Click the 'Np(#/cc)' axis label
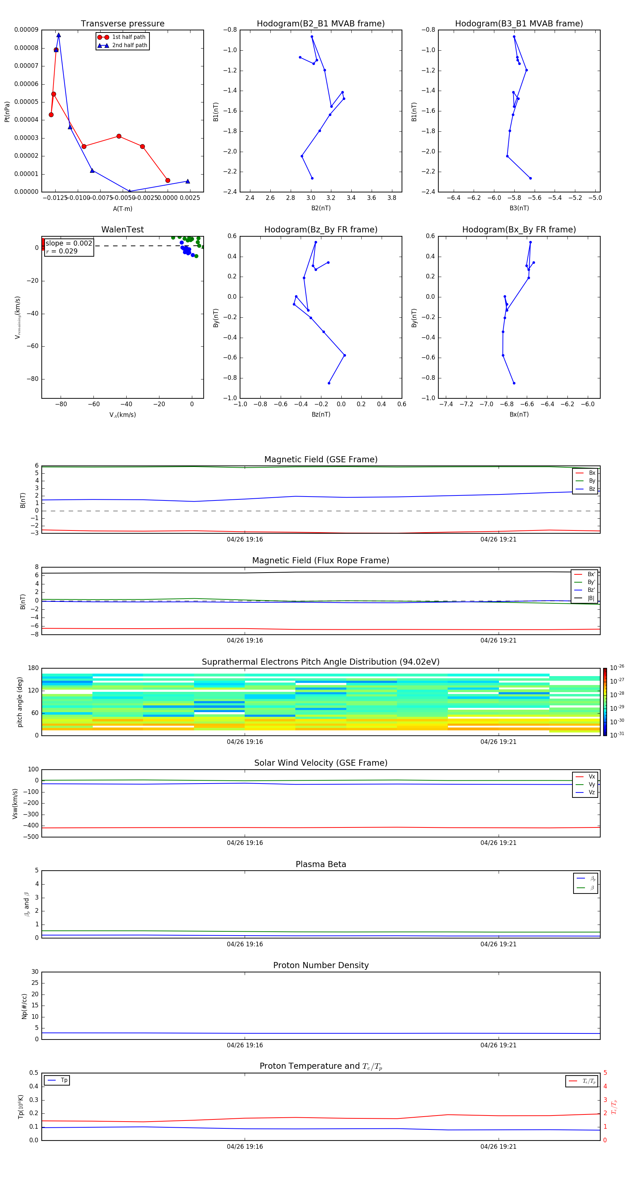Image resolution: width=642 pixels, height=1178 pixels. [x=24, y=1006]
